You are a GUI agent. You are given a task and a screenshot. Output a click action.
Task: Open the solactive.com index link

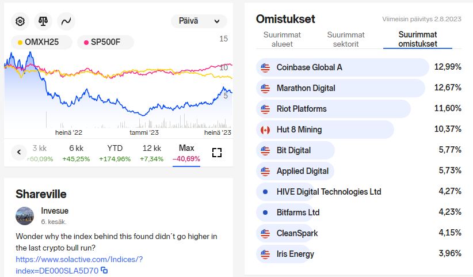tap(79, 265)
